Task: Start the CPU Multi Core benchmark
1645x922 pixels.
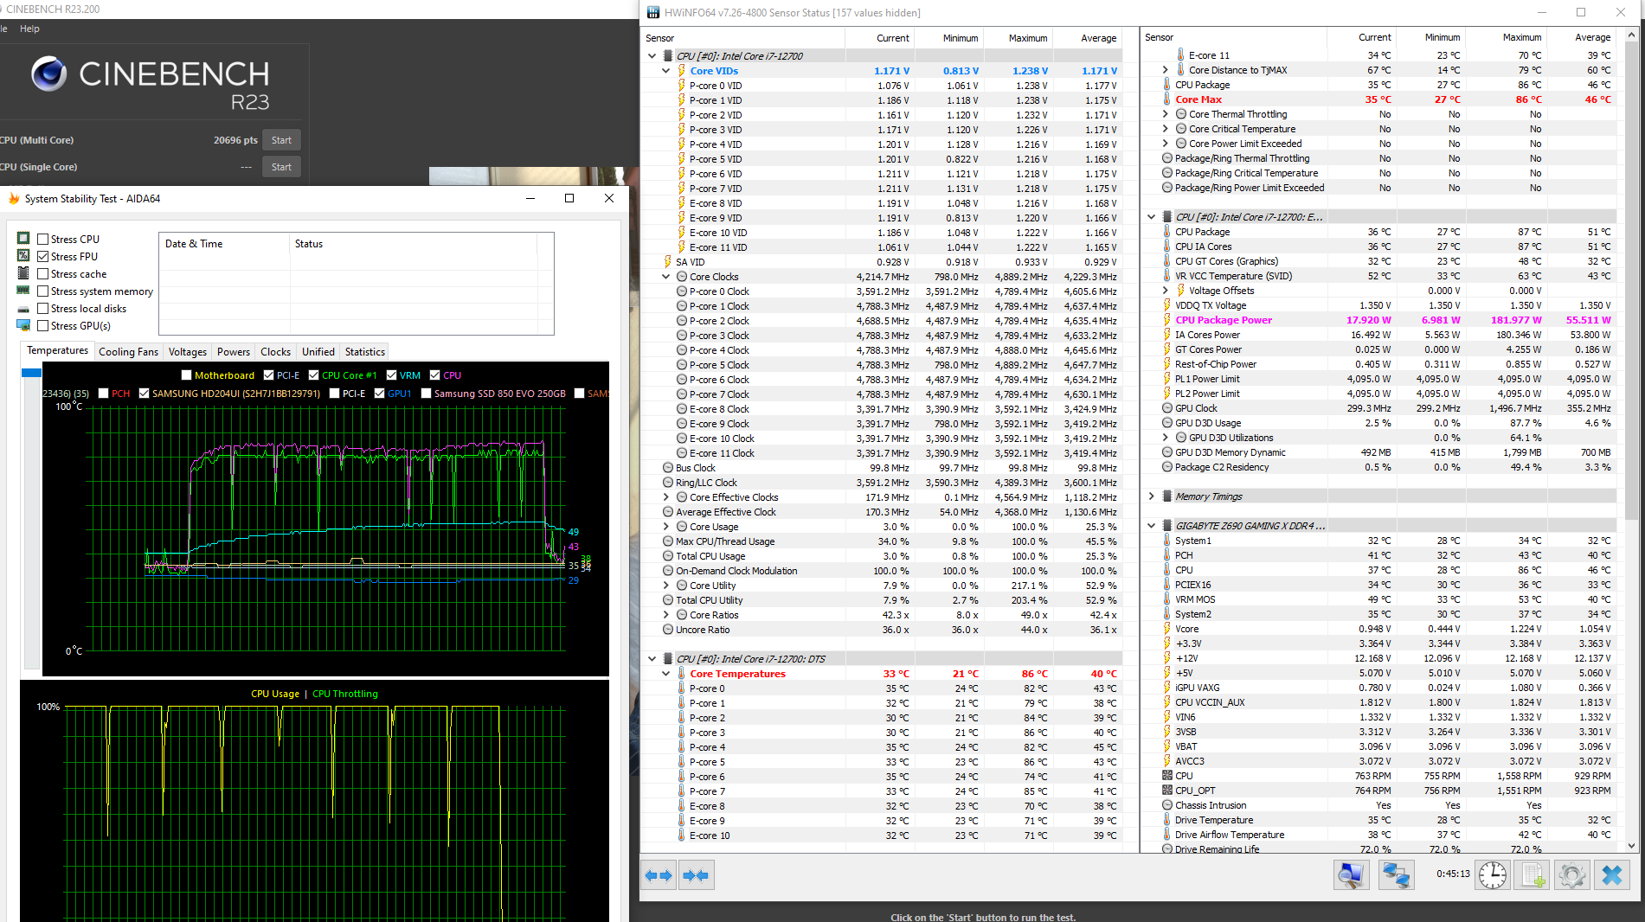Action: click(281, 140)
